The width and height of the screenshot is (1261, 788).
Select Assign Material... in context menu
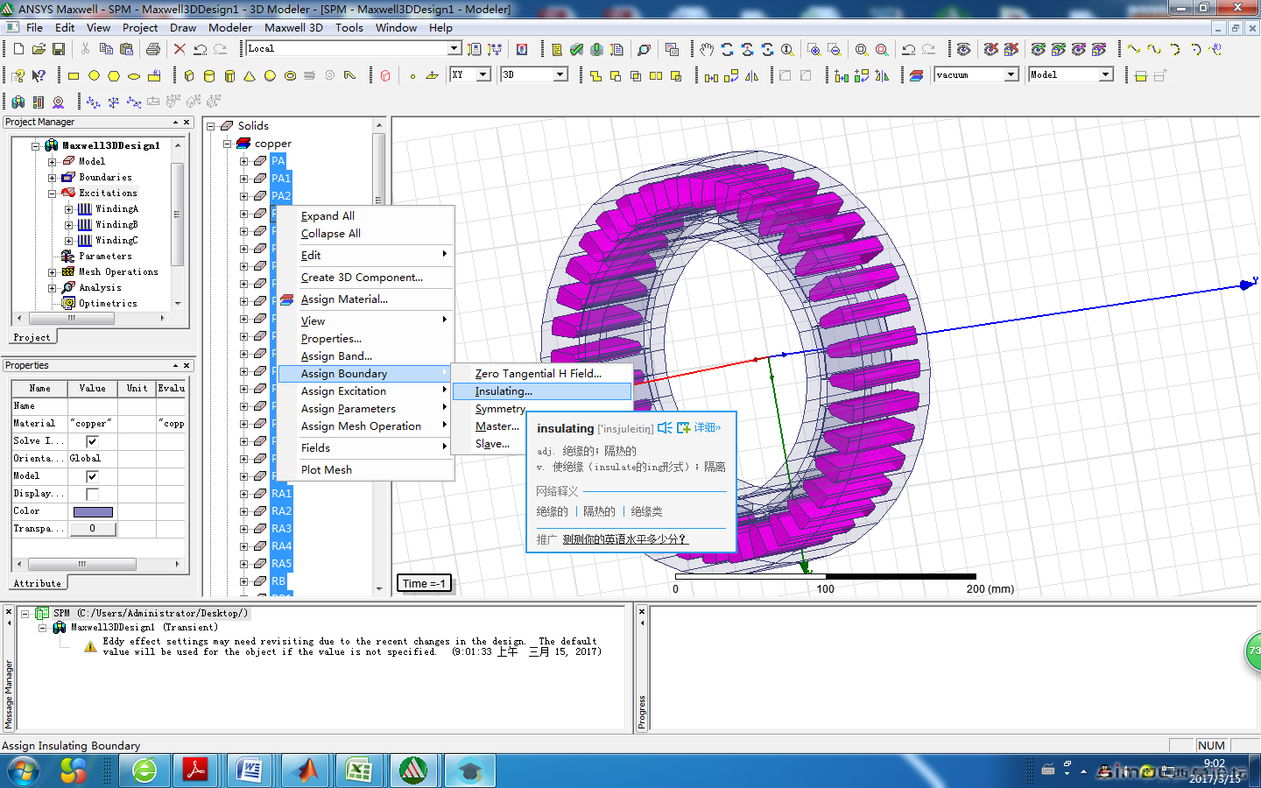tap(365, 299)
